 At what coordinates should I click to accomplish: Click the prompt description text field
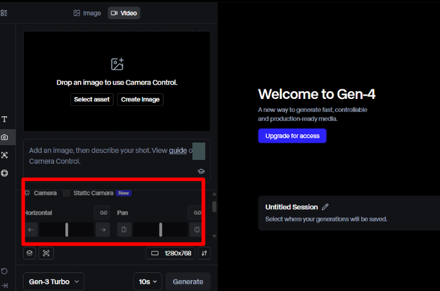coord(117,160)
